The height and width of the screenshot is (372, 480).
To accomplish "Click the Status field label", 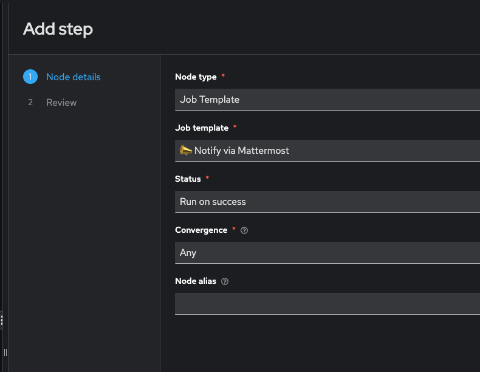I will 188,179.
